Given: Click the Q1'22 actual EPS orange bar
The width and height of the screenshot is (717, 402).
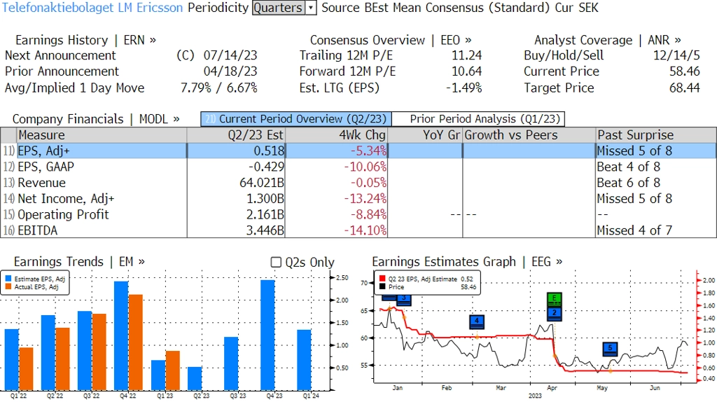Looking at the screenshot, I should tap(26, 369).
